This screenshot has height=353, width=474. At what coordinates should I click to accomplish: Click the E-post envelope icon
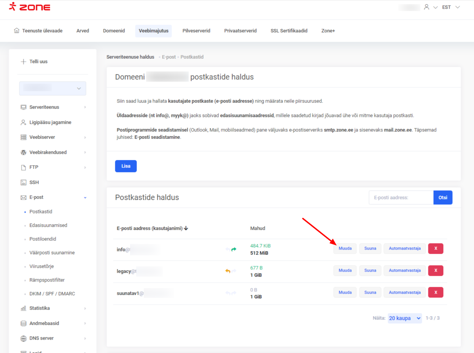pos(24,197)
